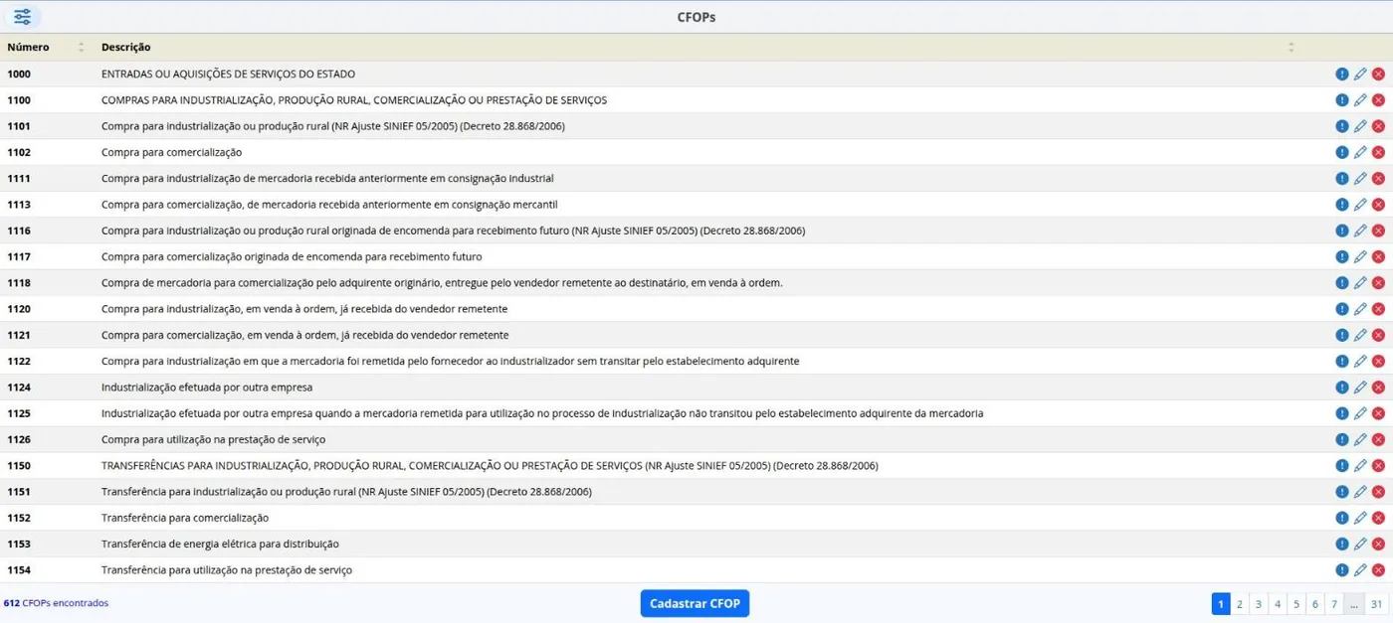Show info for CFOP 1120

(1342, 309)
